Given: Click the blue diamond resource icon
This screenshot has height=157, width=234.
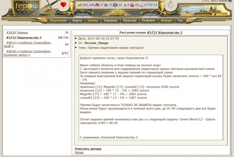Looking at the screenshot, I should pyautogui.click(x=151, y=5).
